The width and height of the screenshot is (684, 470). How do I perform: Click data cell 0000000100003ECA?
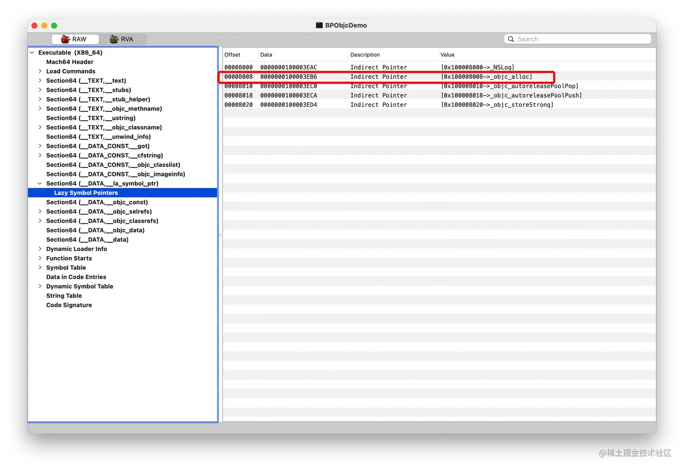tap(289, 95)
